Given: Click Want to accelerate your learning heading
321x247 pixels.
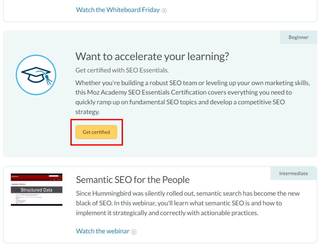Looking at the screenshot, I should 152,56.
